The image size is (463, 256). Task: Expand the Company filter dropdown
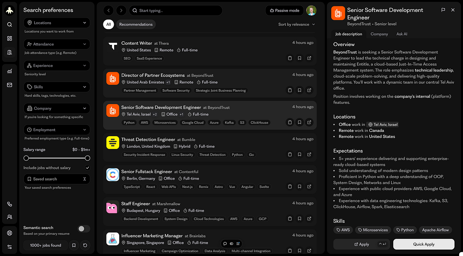tap(57, 108)
